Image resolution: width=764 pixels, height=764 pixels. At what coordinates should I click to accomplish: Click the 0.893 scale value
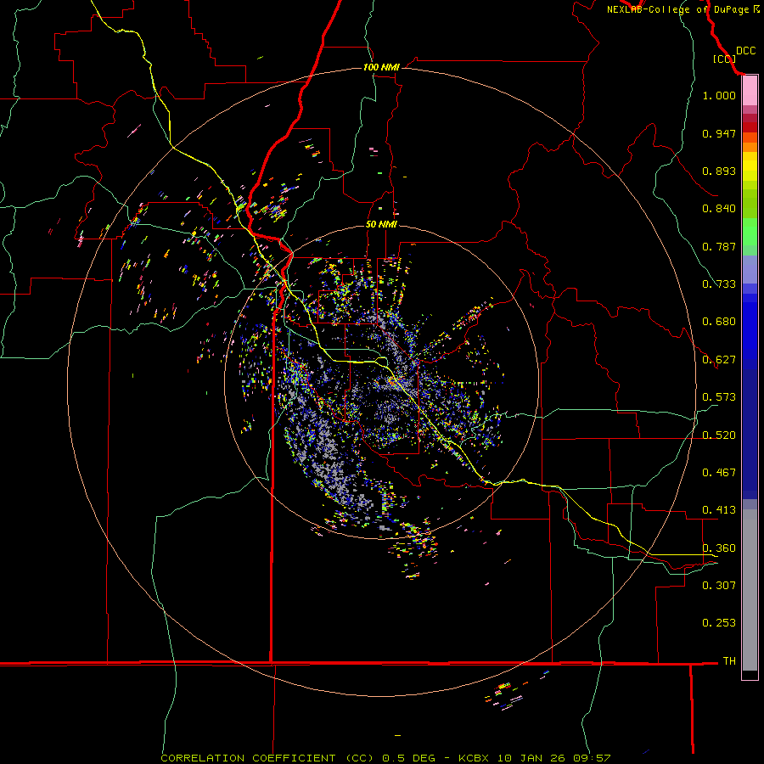pos(719,171)
